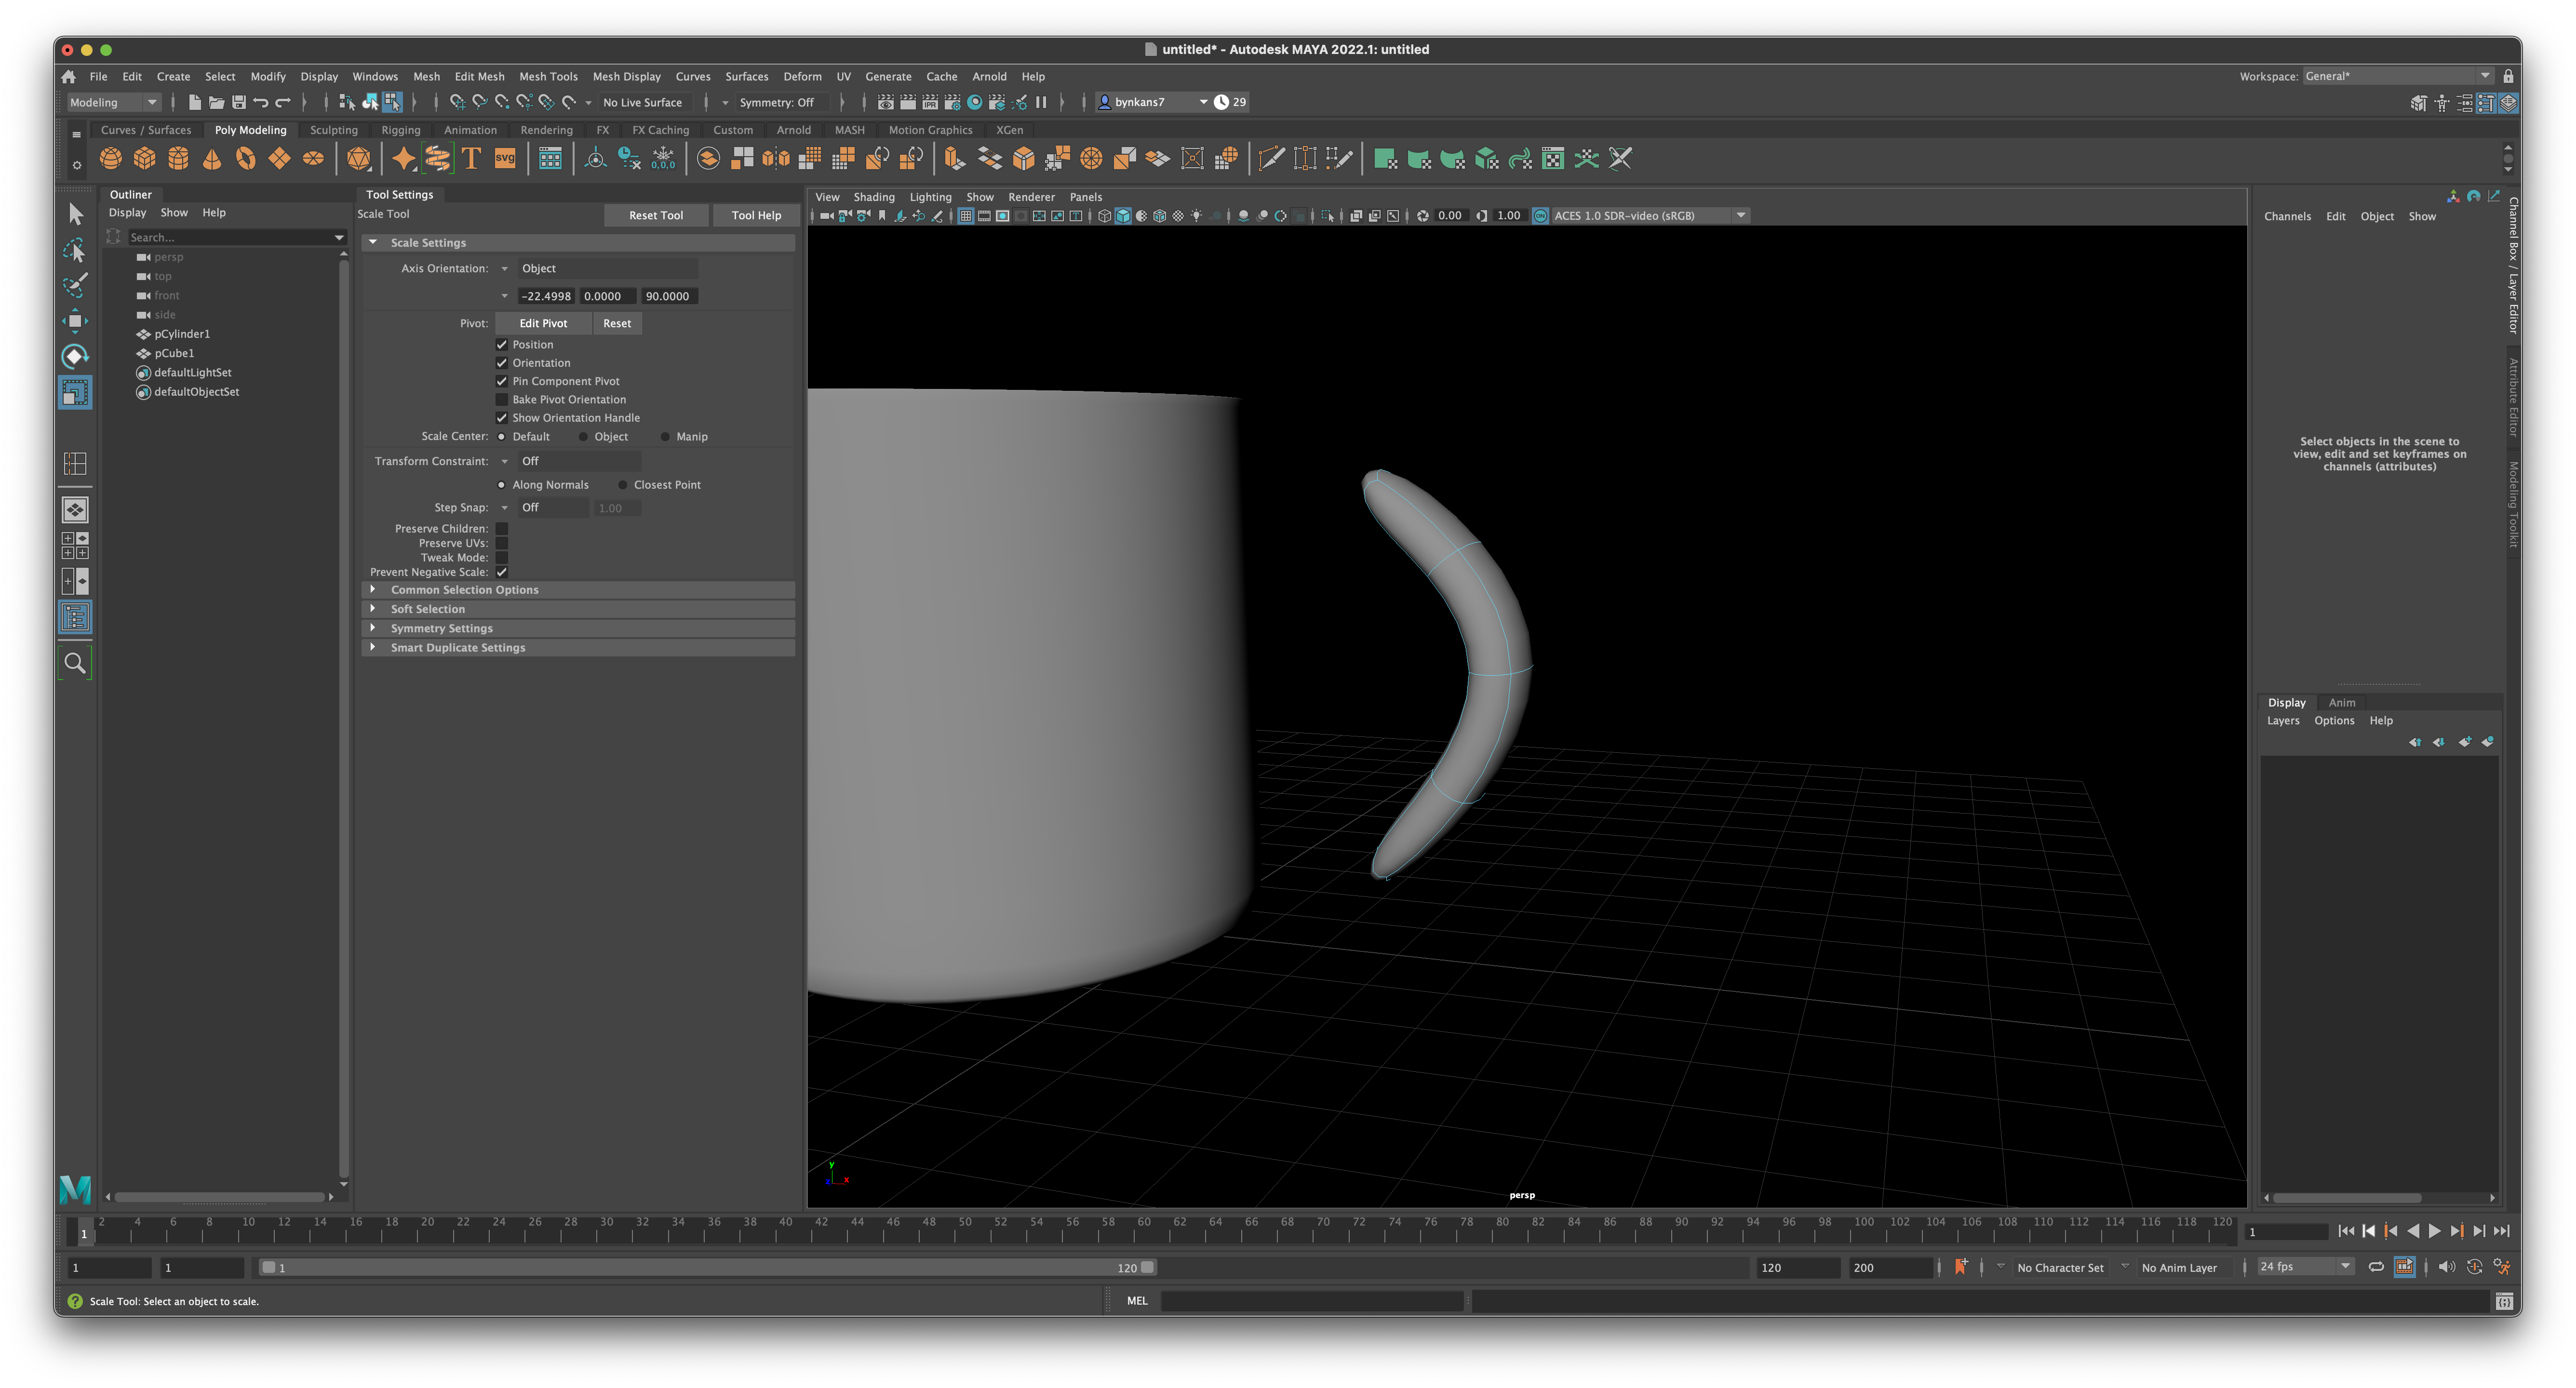Open the Workspace General dropdown
Image resolution: width=2576 pixels, height=1388 pixels.
2398,76
